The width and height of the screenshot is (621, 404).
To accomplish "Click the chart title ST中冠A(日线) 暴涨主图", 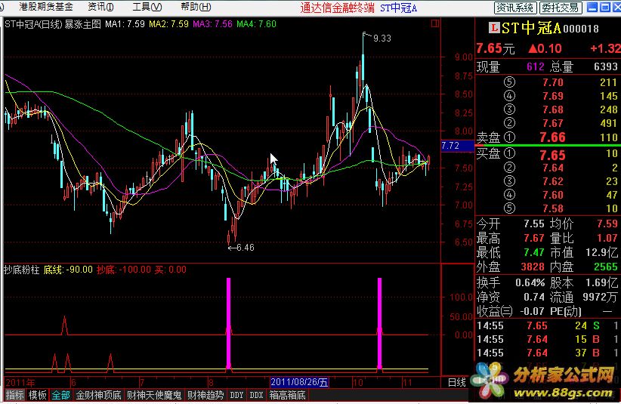I will [x=53, y=24].
